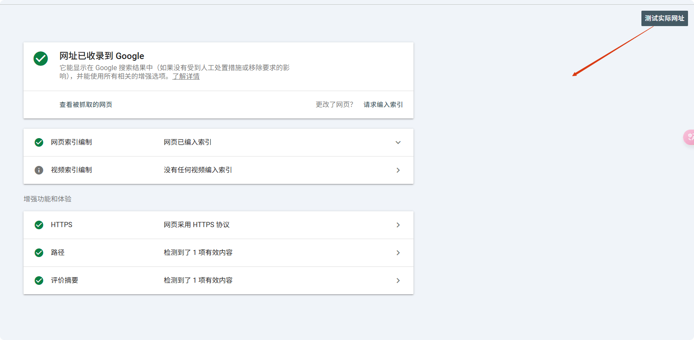
Task: Click the HTTPS row label
Action: (x=62, y=225)
